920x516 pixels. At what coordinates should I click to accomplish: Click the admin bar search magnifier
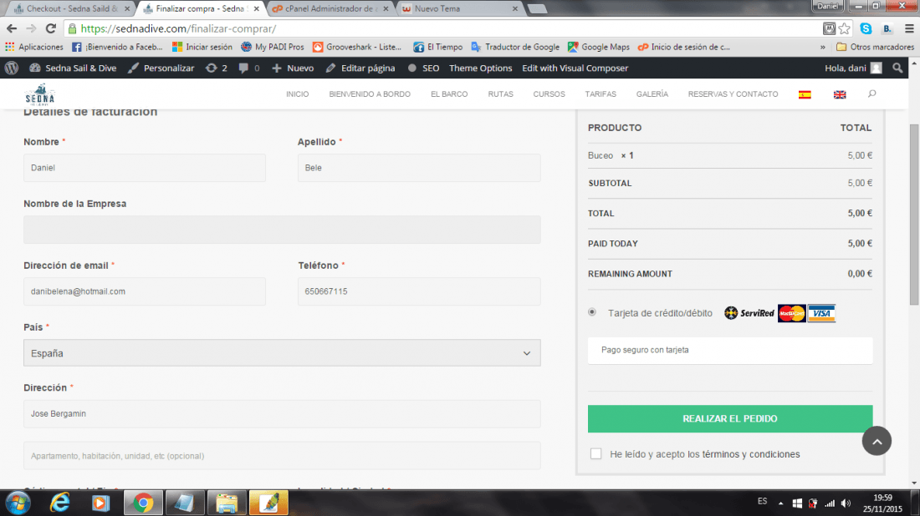(x=897, y=68)
